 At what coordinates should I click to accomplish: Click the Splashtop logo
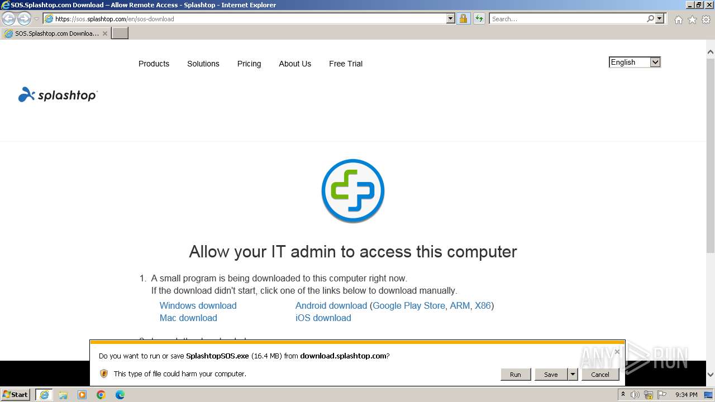click(x=58, y=95)
